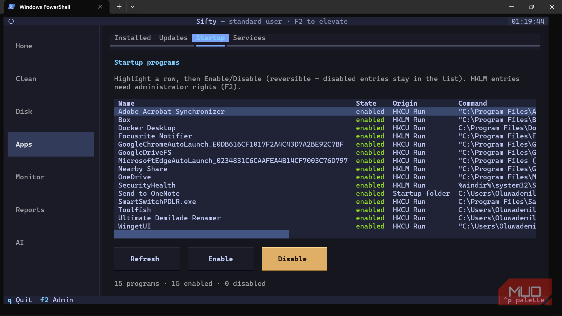Click the Disable button

pos(294,259)
